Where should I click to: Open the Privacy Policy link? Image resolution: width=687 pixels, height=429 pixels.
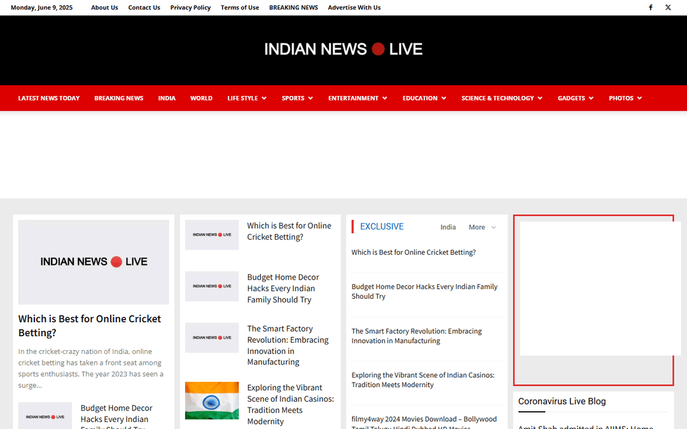190,8
